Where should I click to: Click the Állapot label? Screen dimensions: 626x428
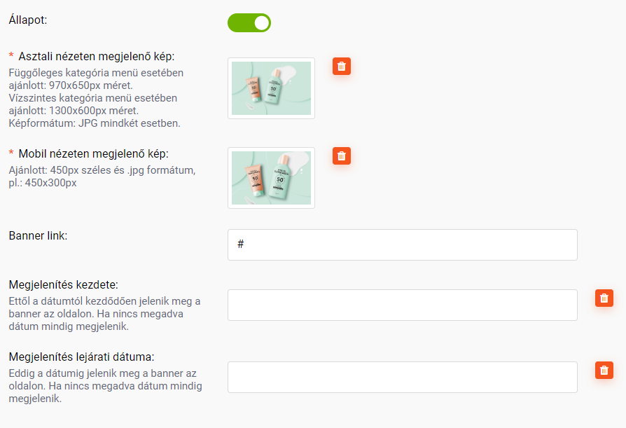(28, 20)
